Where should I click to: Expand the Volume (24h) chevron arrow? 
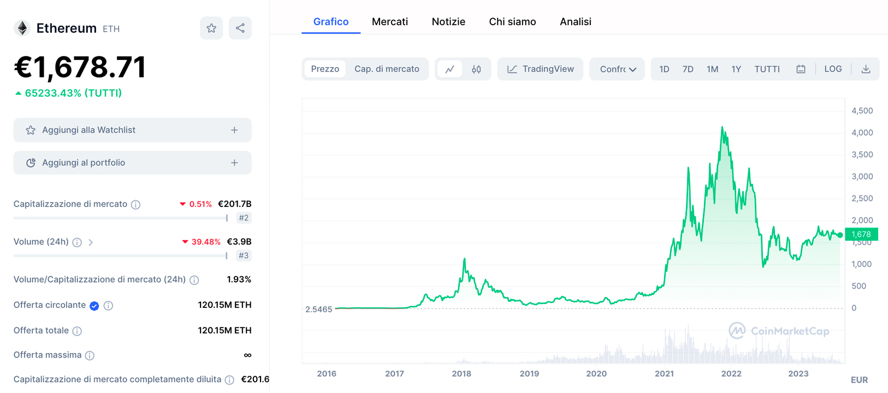(91, 242)
